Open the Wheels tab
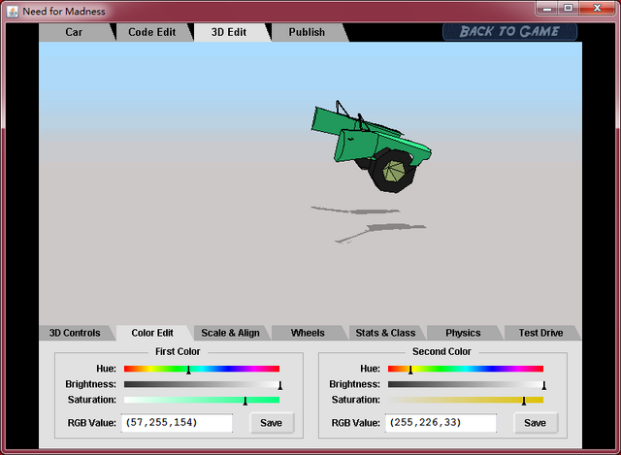Screen dimensions: 621x455 pos(308,333)
